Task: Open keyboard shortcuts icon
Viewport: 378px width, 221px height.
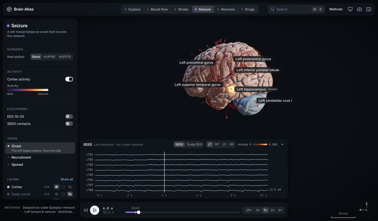Action: pyautogui.click(x=369, y=9)
